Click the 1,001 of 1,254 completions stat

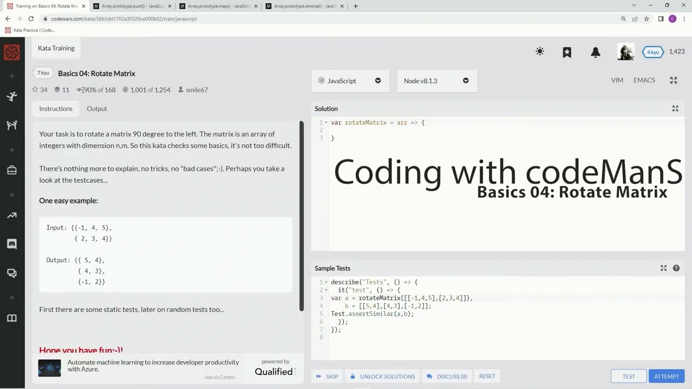pos(147,90)
